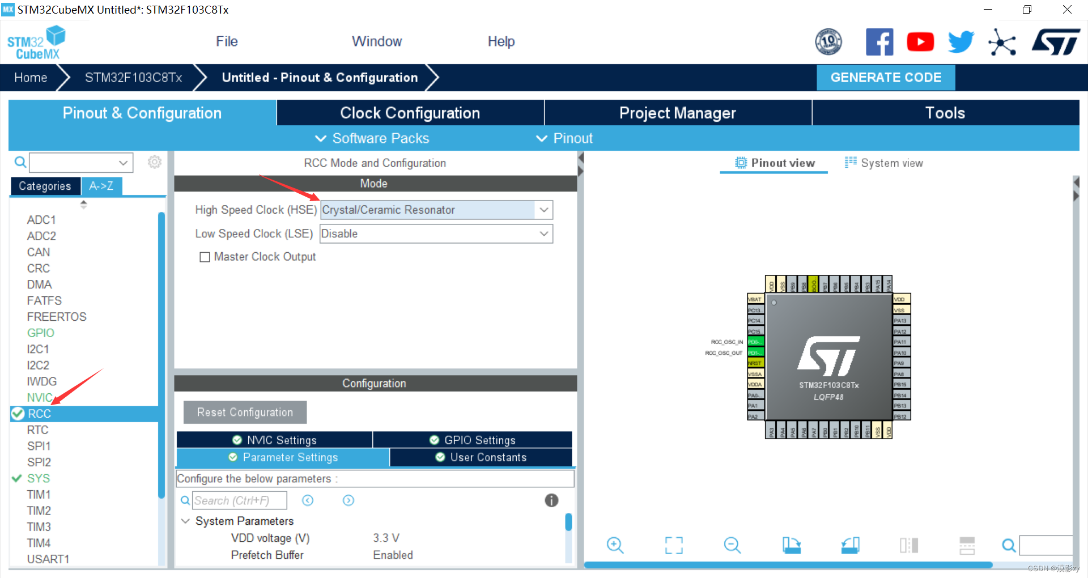Switch to A->Z sorting tab
This screenshot has width=1088, height=578.
[101, 186]
